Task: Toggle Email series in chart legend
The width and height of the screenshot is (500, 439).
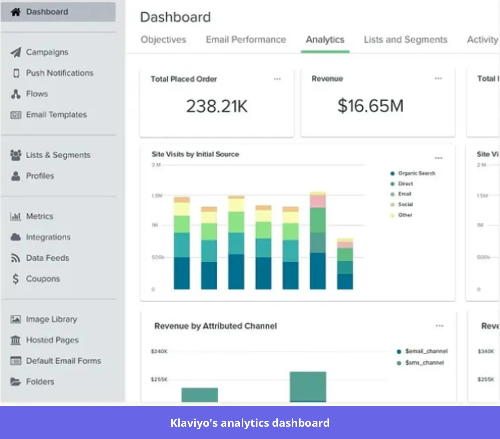Action: (x=401, y=194)
